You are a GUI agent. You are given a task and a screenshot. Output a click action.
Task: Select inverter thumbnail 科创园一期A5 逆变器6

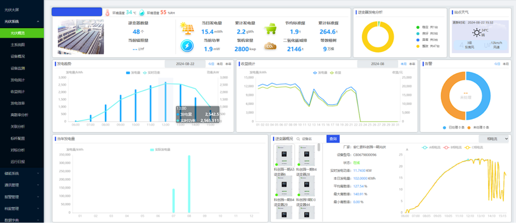point(285,156)
